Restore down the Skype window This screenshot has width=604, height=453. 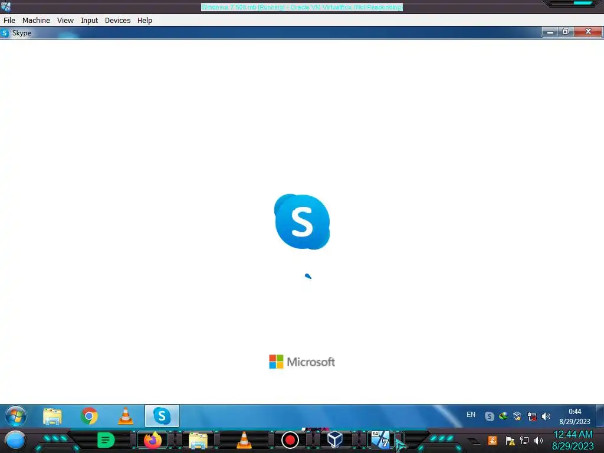pyautogui.click(x=566, y=32)
